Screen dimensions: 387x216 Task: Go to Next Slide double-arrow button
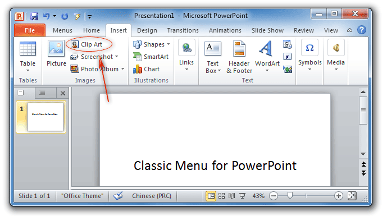pos(363,173)
